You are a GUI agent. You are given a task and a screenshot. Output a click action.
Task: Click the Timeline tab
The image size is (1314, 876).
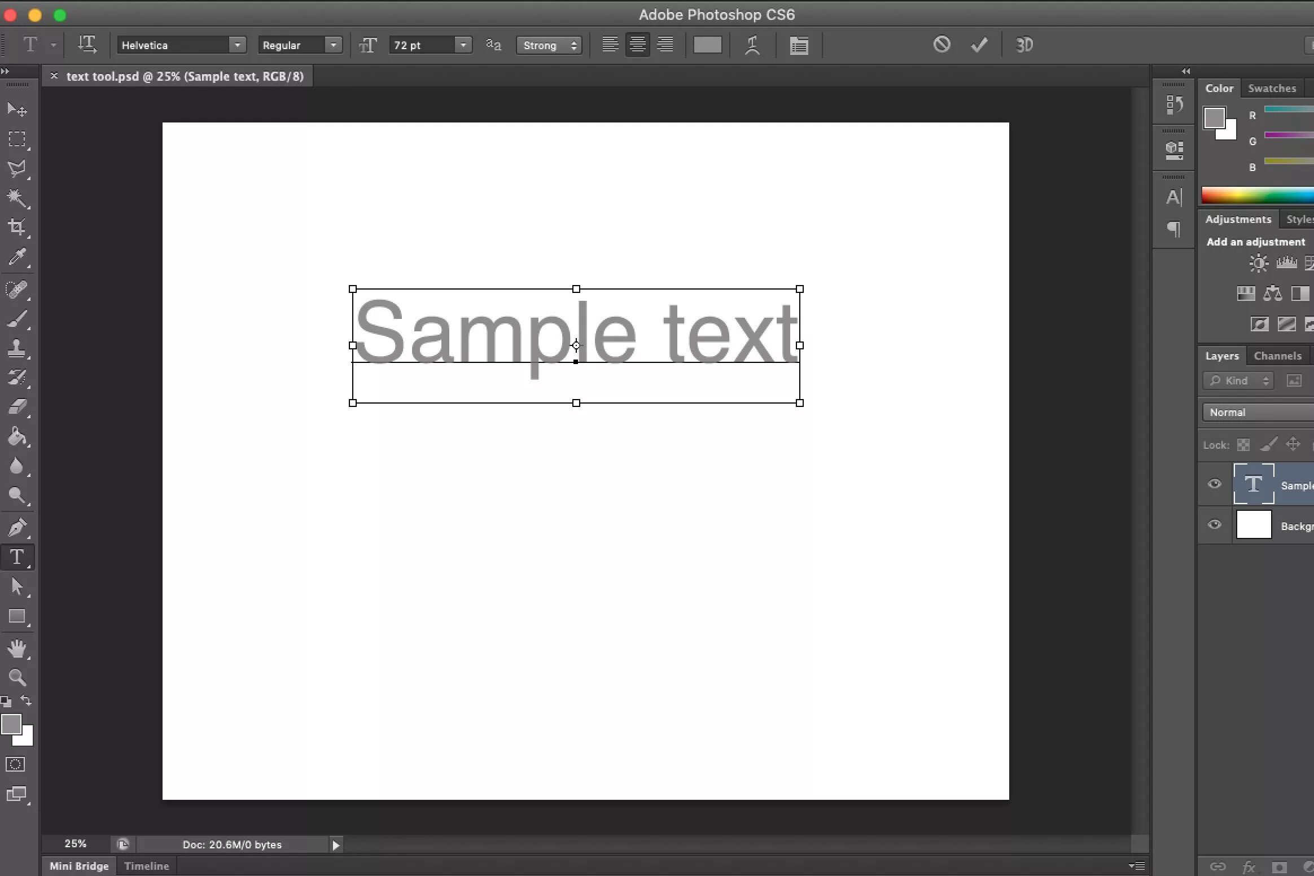coord(147,865)
